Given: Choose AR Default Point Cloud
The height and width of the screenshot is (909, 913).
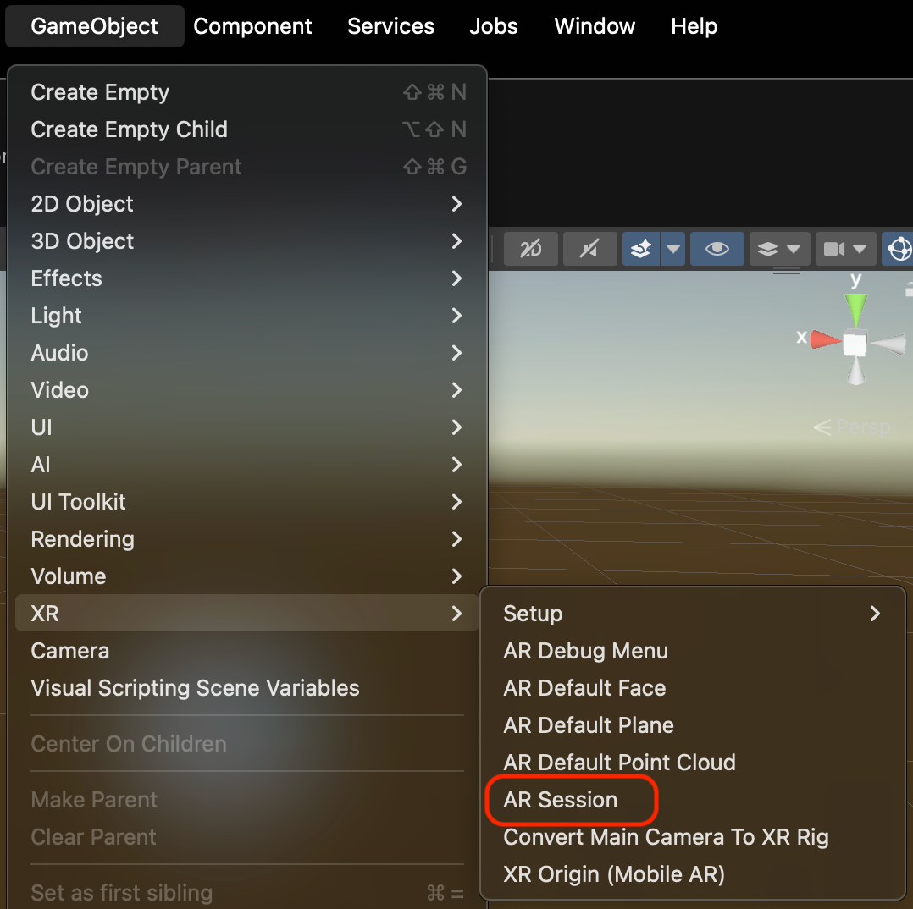Looking at the screenshot, I should (x=693, y=763).
